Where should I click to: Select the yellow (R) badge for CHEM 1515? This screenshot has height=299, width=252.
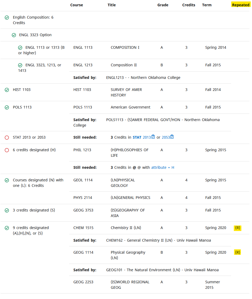237,228
